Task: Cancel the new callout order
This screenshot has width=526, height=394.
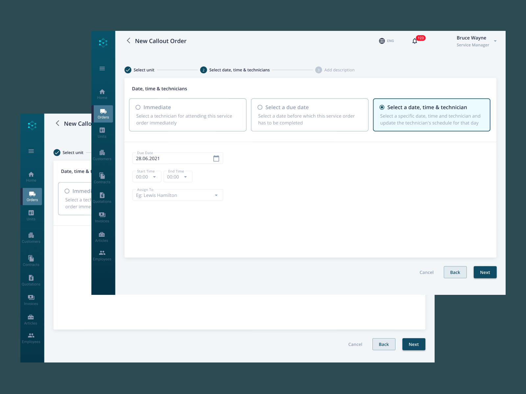Action: coord(426,272)
